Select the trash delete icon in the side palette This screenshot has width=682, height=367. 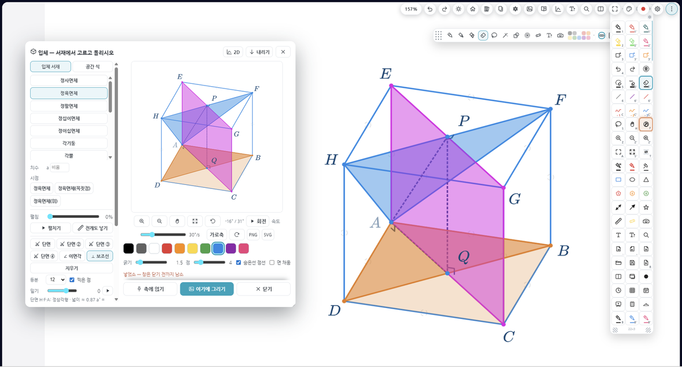646,69
